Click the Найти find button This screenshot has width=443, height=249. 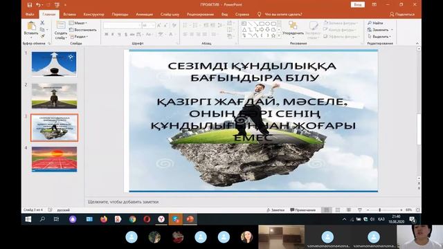tap(375, 23)
